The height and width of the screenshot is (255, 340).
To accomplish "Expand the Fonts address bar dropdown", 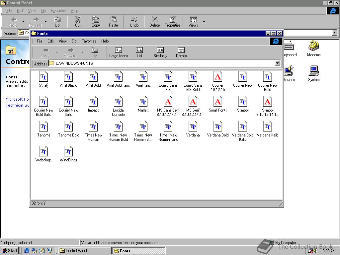I will pyautogui.click(x=277, y=63).
